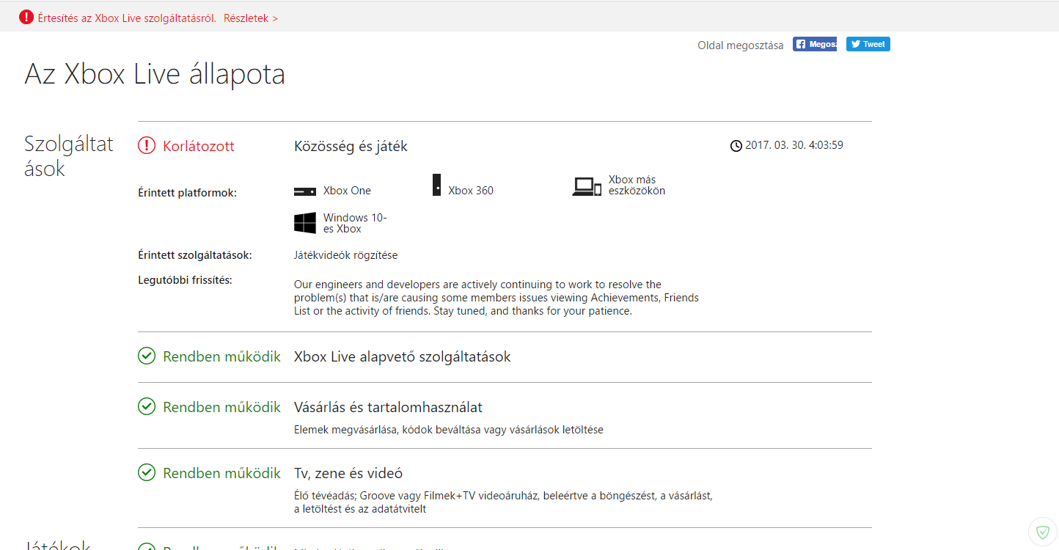Click the red alert icon in notification bar
1059x550 pixels.
click(26, 17)
